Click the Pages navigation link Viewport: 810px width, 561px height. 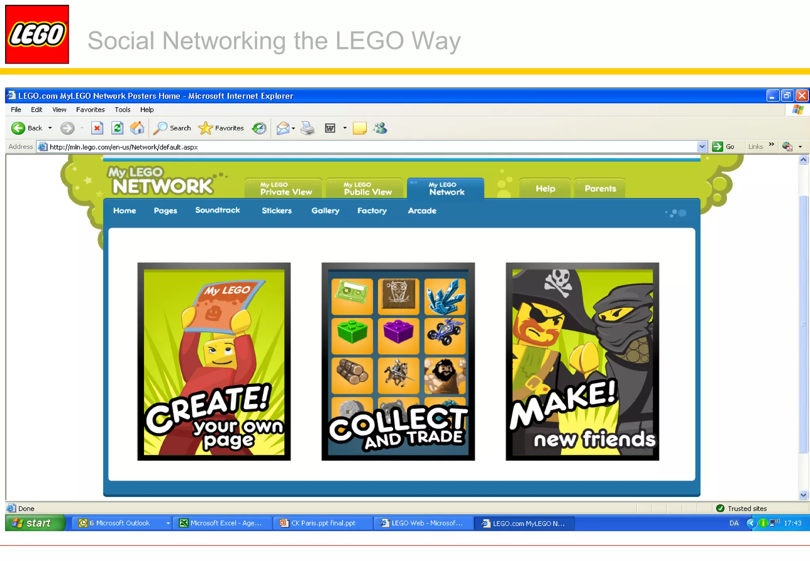[165, 211]
